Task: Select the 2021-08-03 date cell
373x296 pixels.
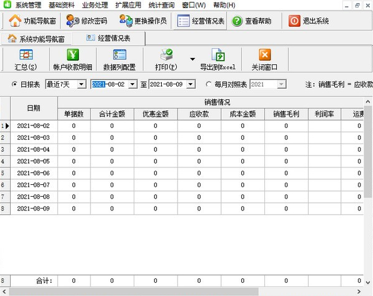Action: point(34,137)
